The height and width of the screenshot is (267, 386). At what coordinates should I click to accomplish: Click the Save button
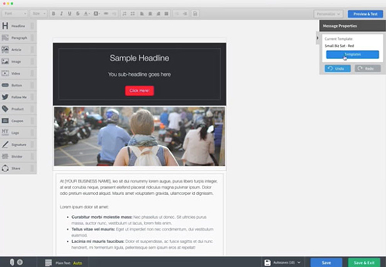326,262
